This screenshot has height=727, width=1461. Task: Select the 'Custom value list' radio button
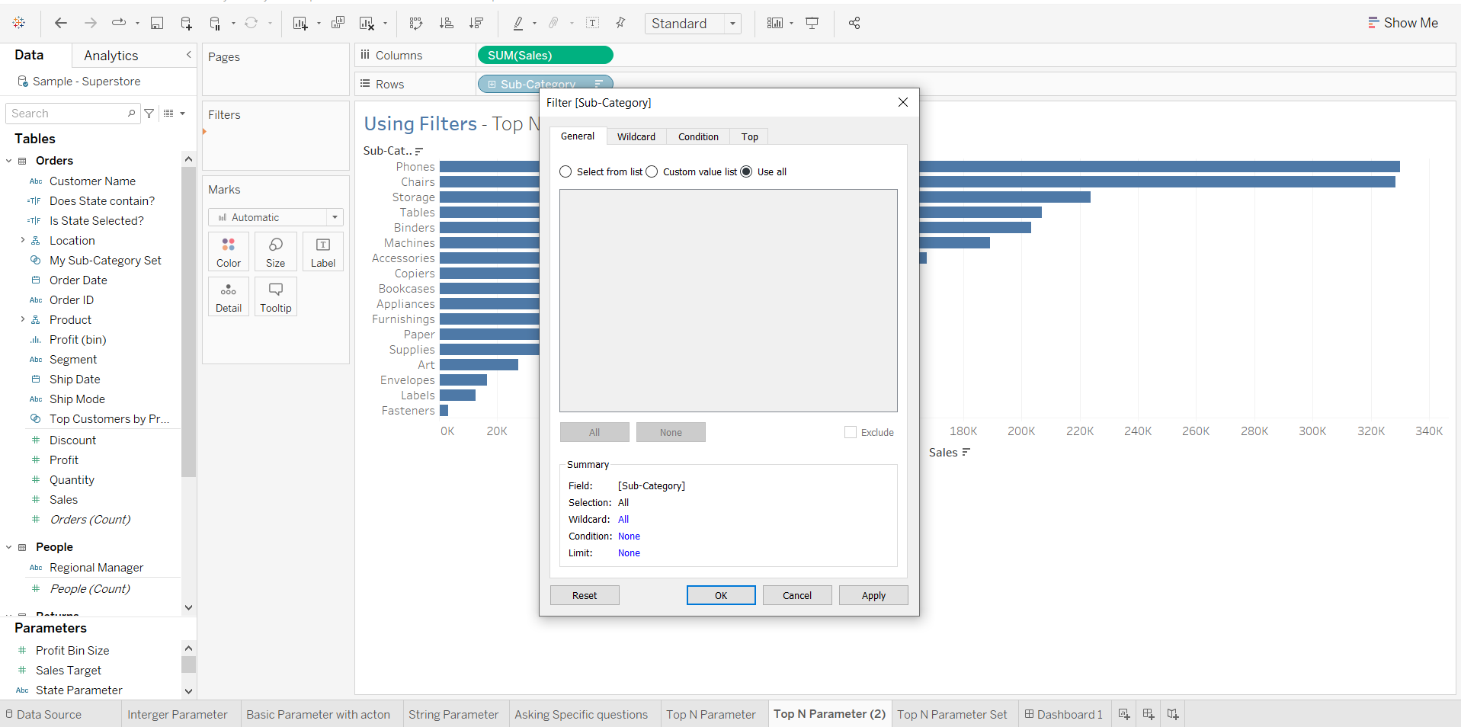point(652,172)
